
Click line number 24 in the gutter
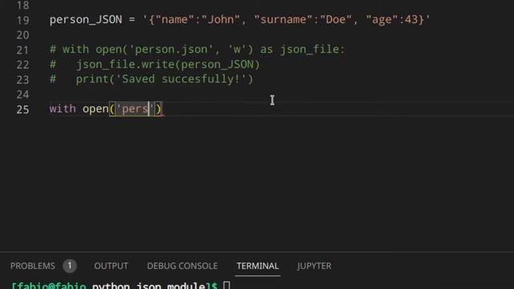[22, 95]
